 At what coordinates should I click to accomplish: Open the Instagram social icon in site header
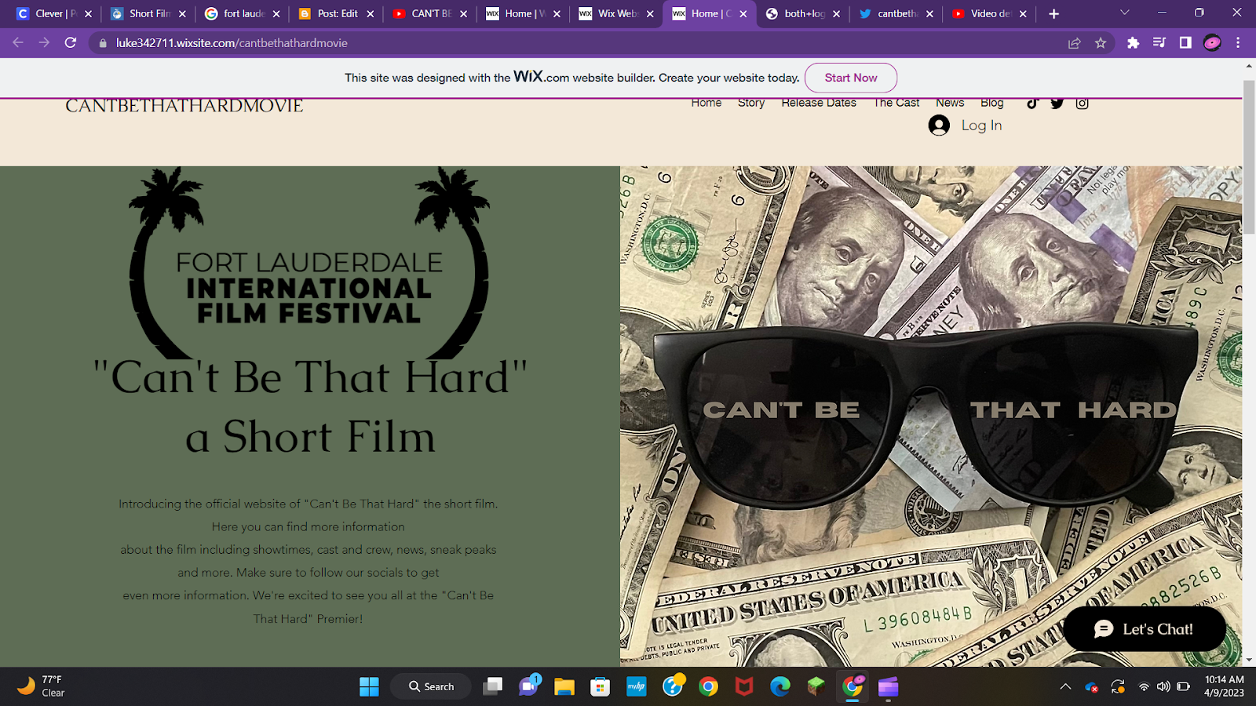tap(1083, 104)
